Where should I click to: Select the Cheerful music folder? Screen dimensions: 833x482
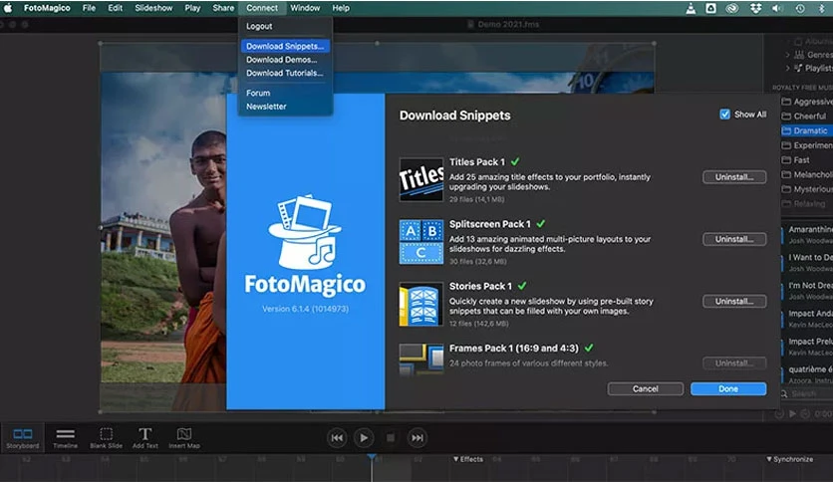point(807,116)
